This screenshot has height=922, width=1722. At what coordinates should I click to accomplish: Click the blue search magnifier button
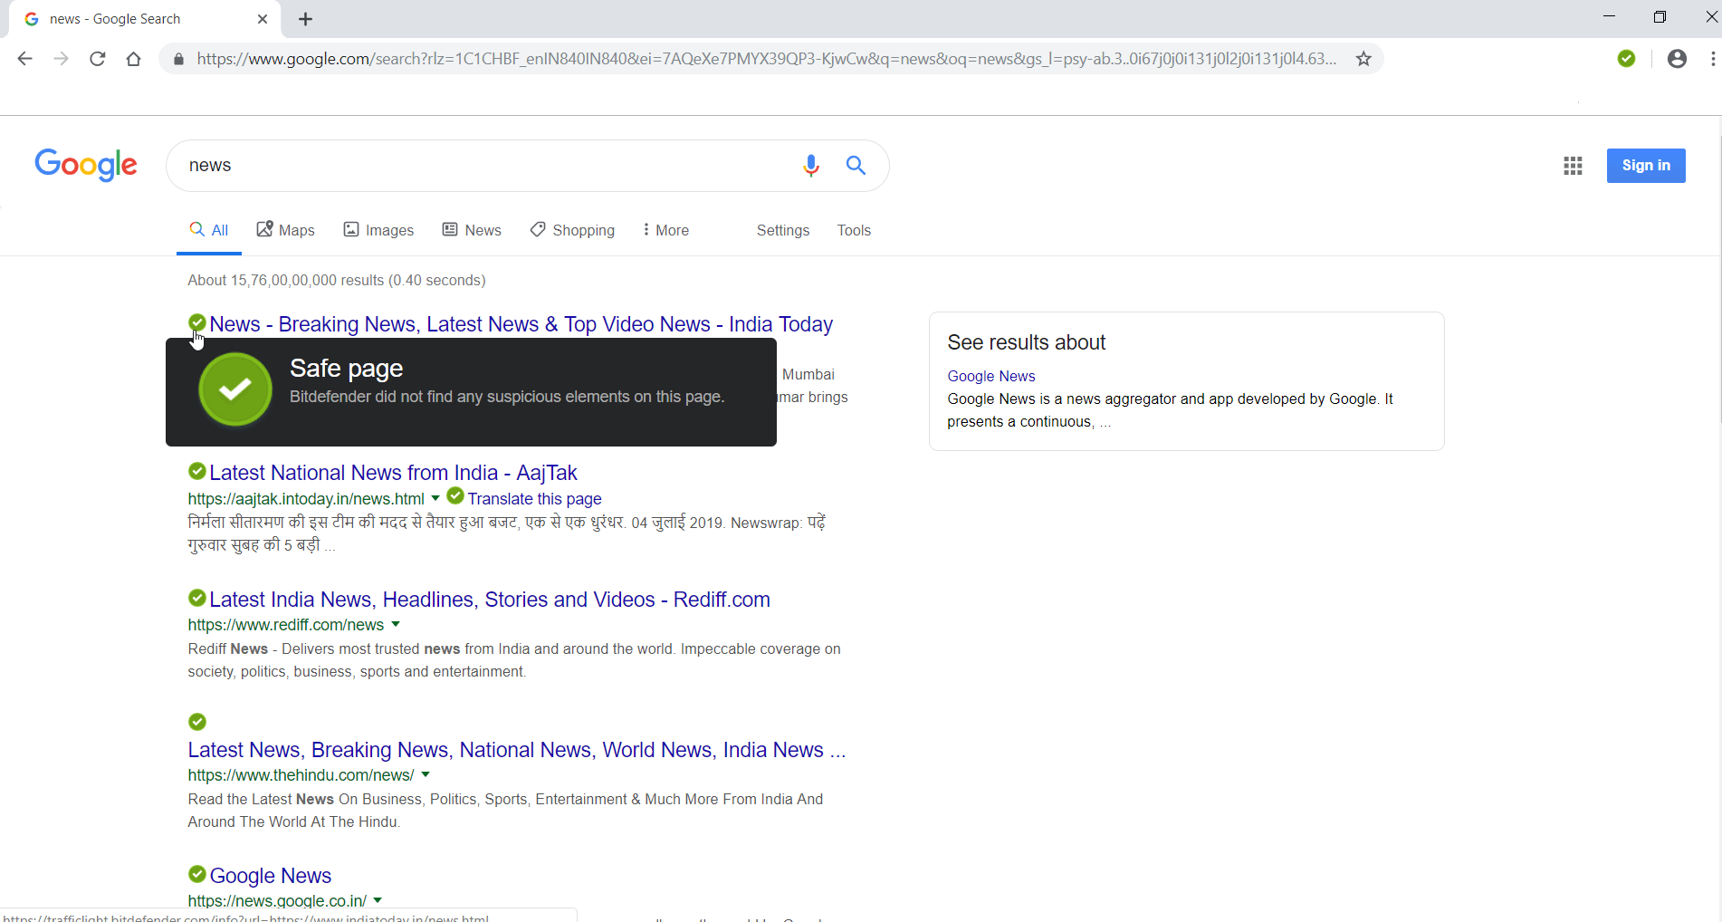coord(856,166)
